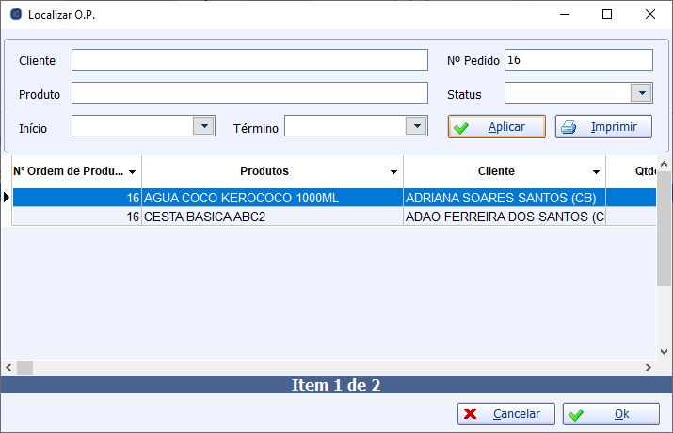Expand the Início date picker
This screenshot has width=673, height=433.
[x=202, y=126]
